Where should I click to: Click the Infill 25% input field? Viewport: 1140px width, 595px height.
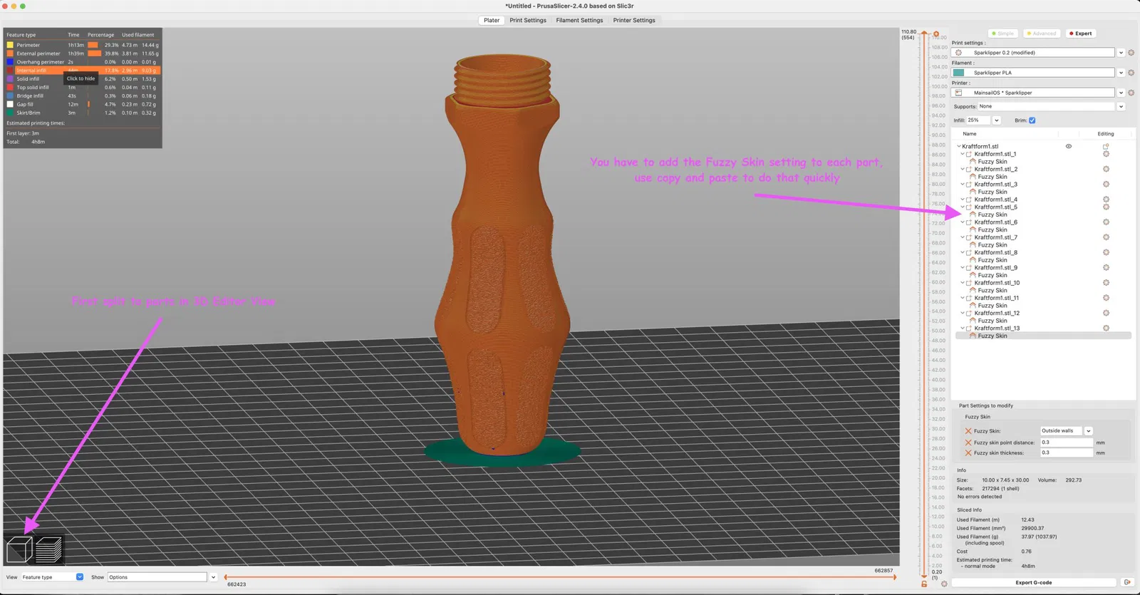point(978,120)
